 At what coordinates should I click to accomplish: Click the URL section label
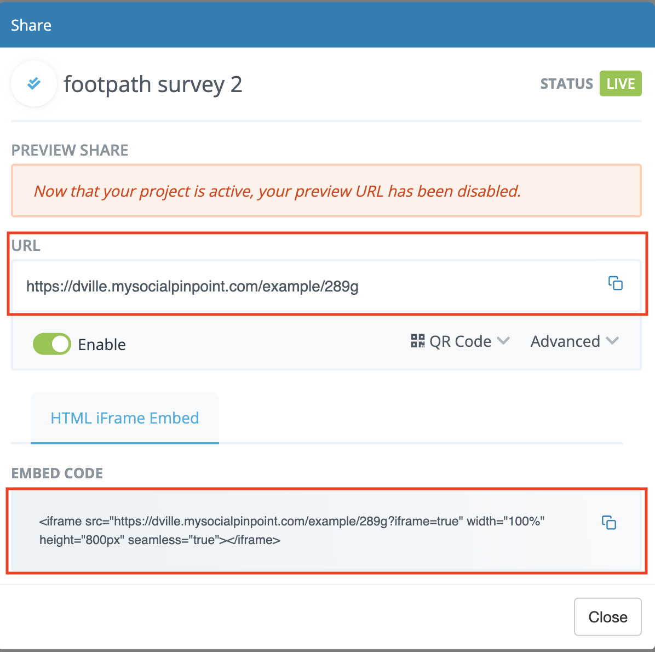[x=26, y=245]
